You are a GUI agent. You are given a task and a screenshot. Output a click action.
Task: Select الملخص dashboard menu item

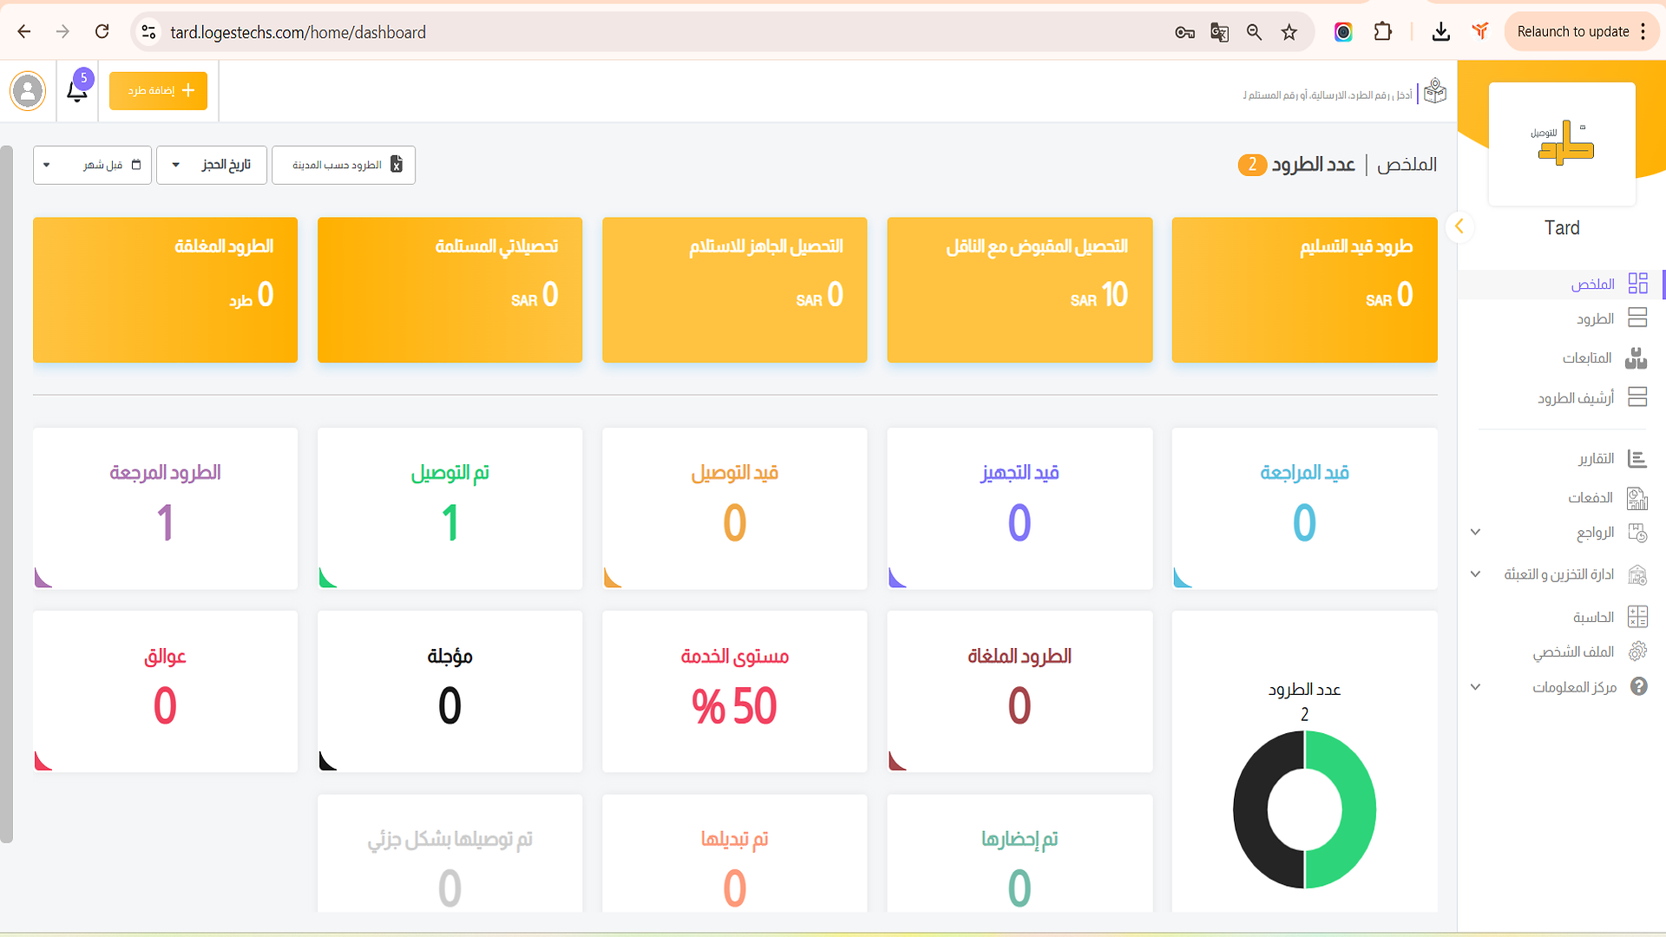pos(1592,284)
